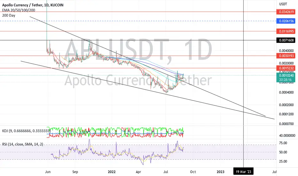The width and height of the screenshot is (298, 176).
Task: Click the 20:28:16 candle countdown timer
Action: click(x=286, y=80)
